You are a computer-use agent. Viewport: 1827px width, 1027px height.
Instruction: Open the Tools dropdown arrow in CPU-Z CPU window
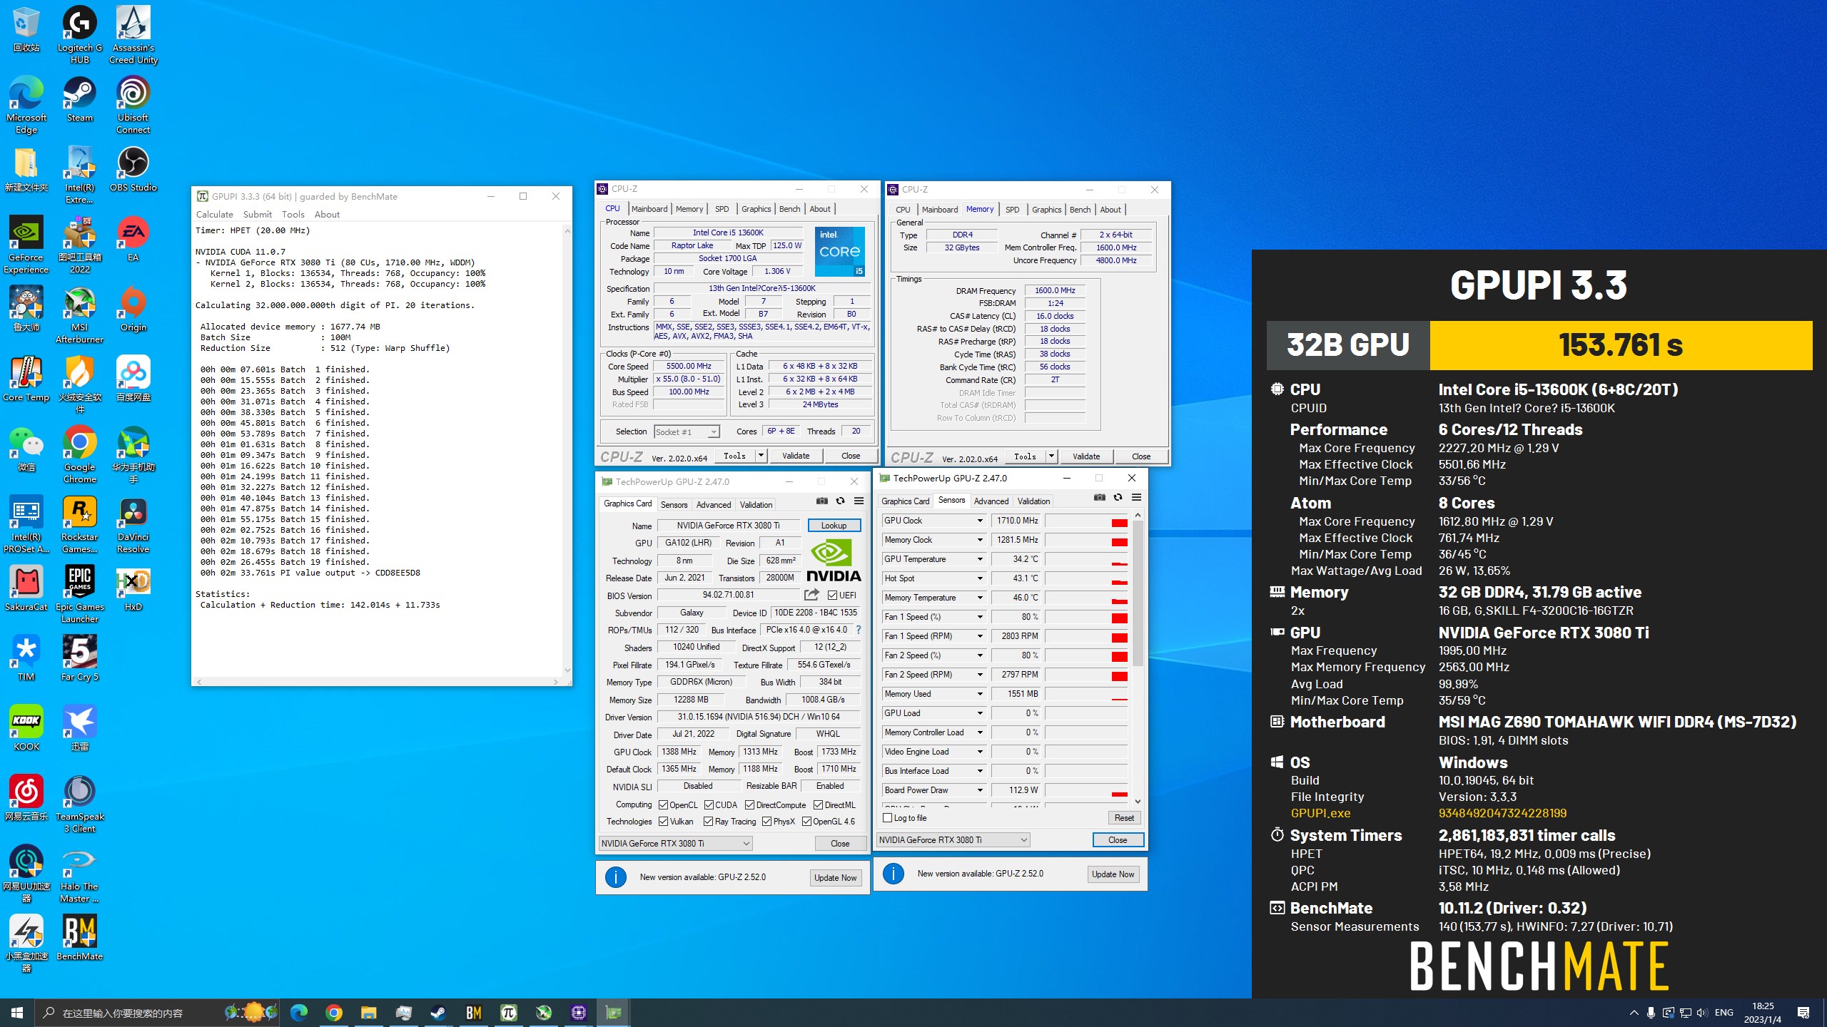point(761,456)
